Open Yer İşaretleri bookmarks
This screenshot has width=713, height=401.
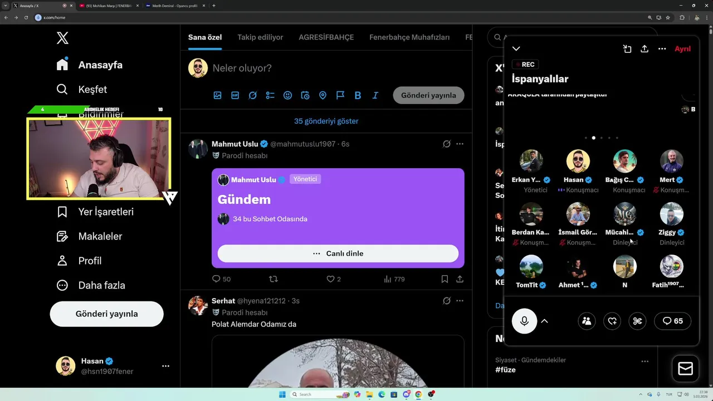coord(95,212)
